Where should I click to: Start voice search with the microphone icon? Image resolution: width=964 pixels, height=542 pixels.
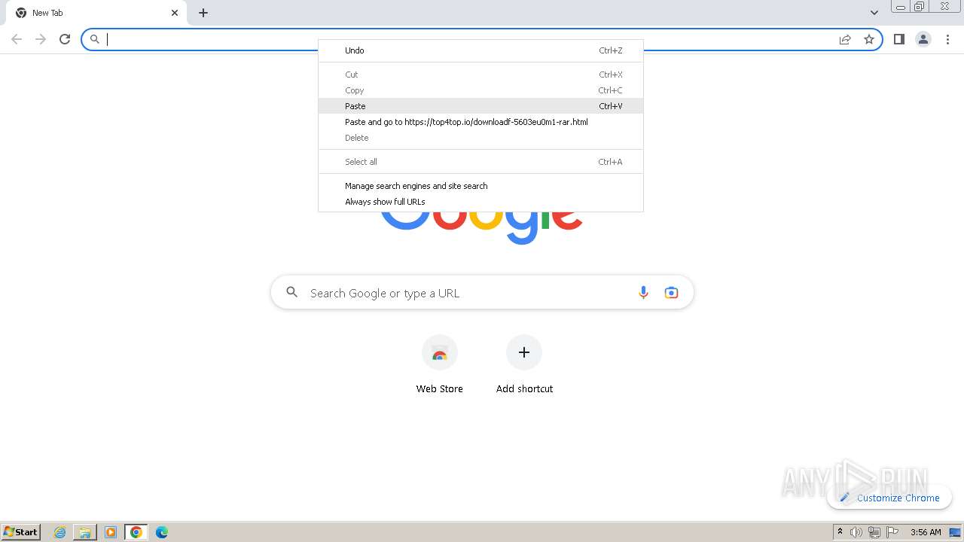[x=643, y=293]
